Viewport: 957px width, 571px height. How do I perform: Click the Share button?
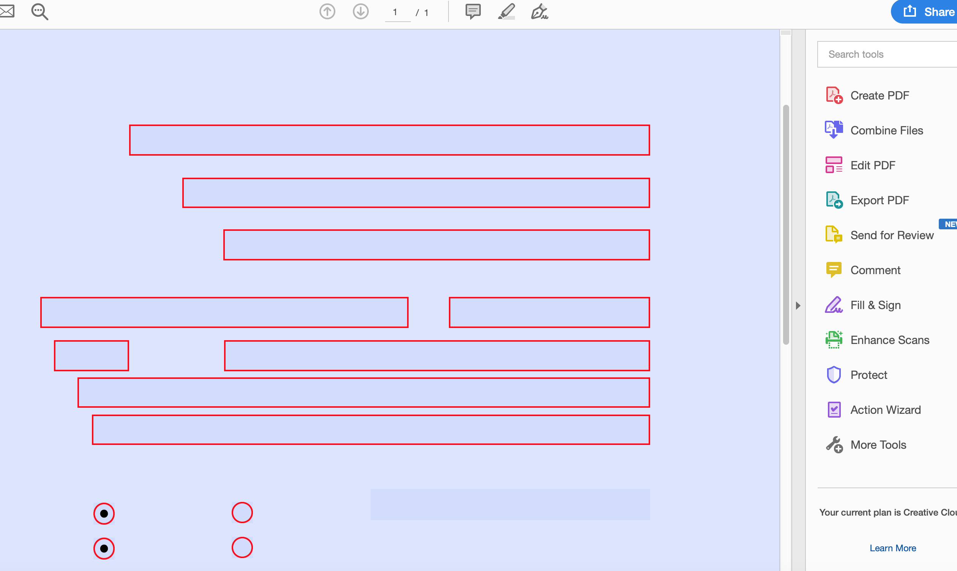coord(931,11)
